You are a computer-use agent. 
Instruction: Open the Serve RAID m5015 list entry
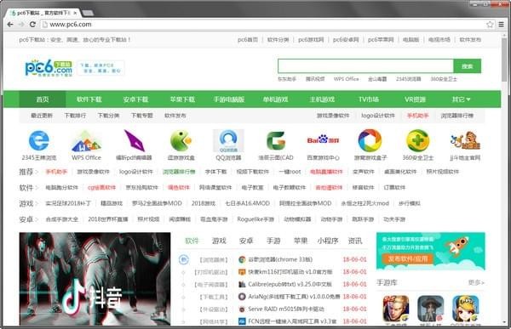coord(286,309)
